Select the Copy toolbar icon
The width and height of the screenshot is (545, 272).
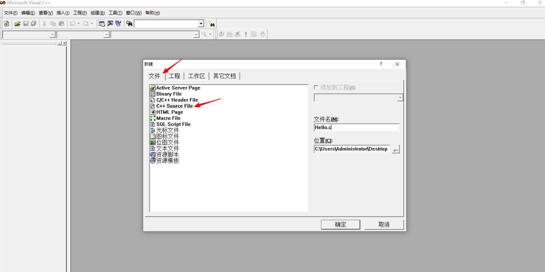pyautogui.click(x=53, y=23)
